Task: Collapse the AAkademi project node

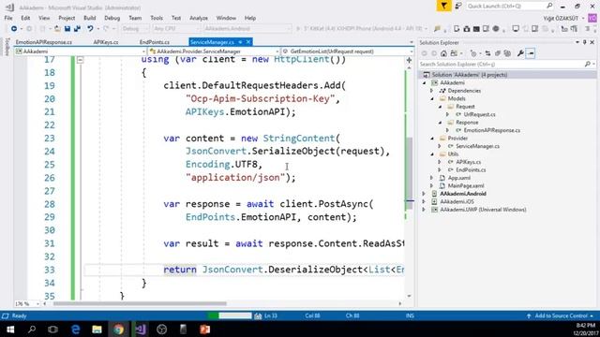Action: 424,83
